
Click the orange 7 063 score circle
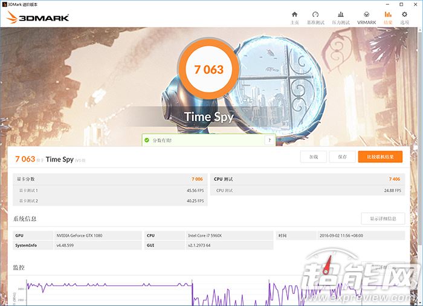(208, 70)
